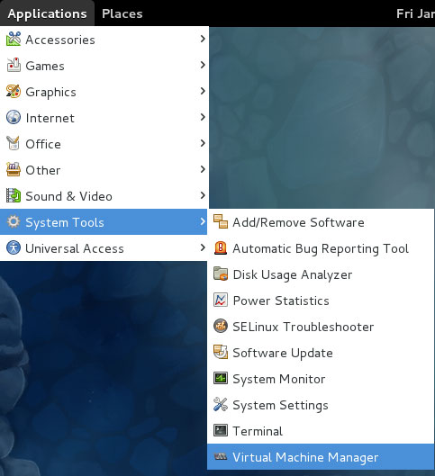Open Power Statistics entry
435x476 pixels.
pos(321,301)
